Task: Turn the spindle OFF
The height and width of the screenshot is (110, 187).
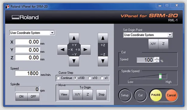Action: click(33, 96)
